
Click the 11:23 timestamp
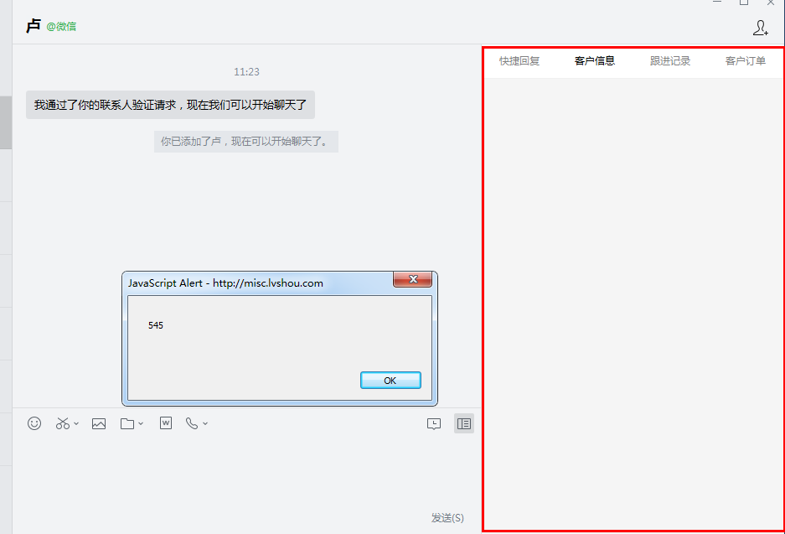pyautogui.click(x=246, y=71)
